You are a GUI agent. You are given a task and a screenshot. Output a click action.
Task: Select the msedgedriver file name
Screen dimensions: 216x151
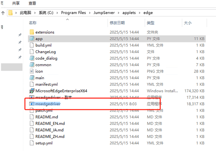(48, 104)
